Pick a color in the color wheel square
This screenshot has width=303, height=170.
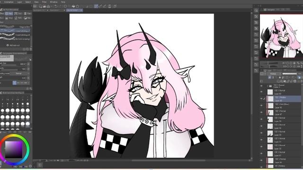click(14, 149)
